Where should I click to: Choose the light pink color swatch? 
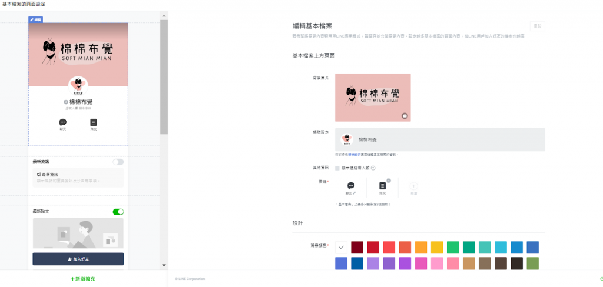(x=437, y=263)
